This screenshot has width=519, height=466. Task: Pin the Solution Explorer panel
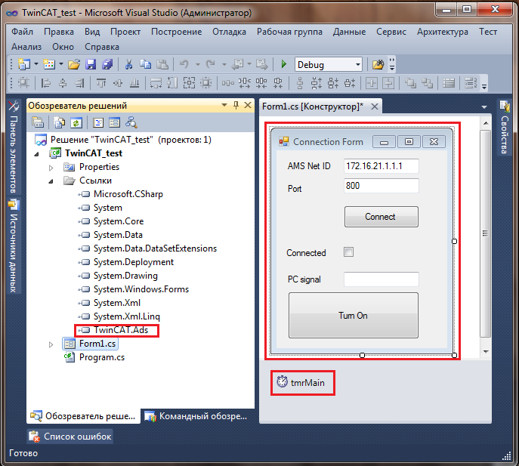pyautogui.click(x=236, y=105)
